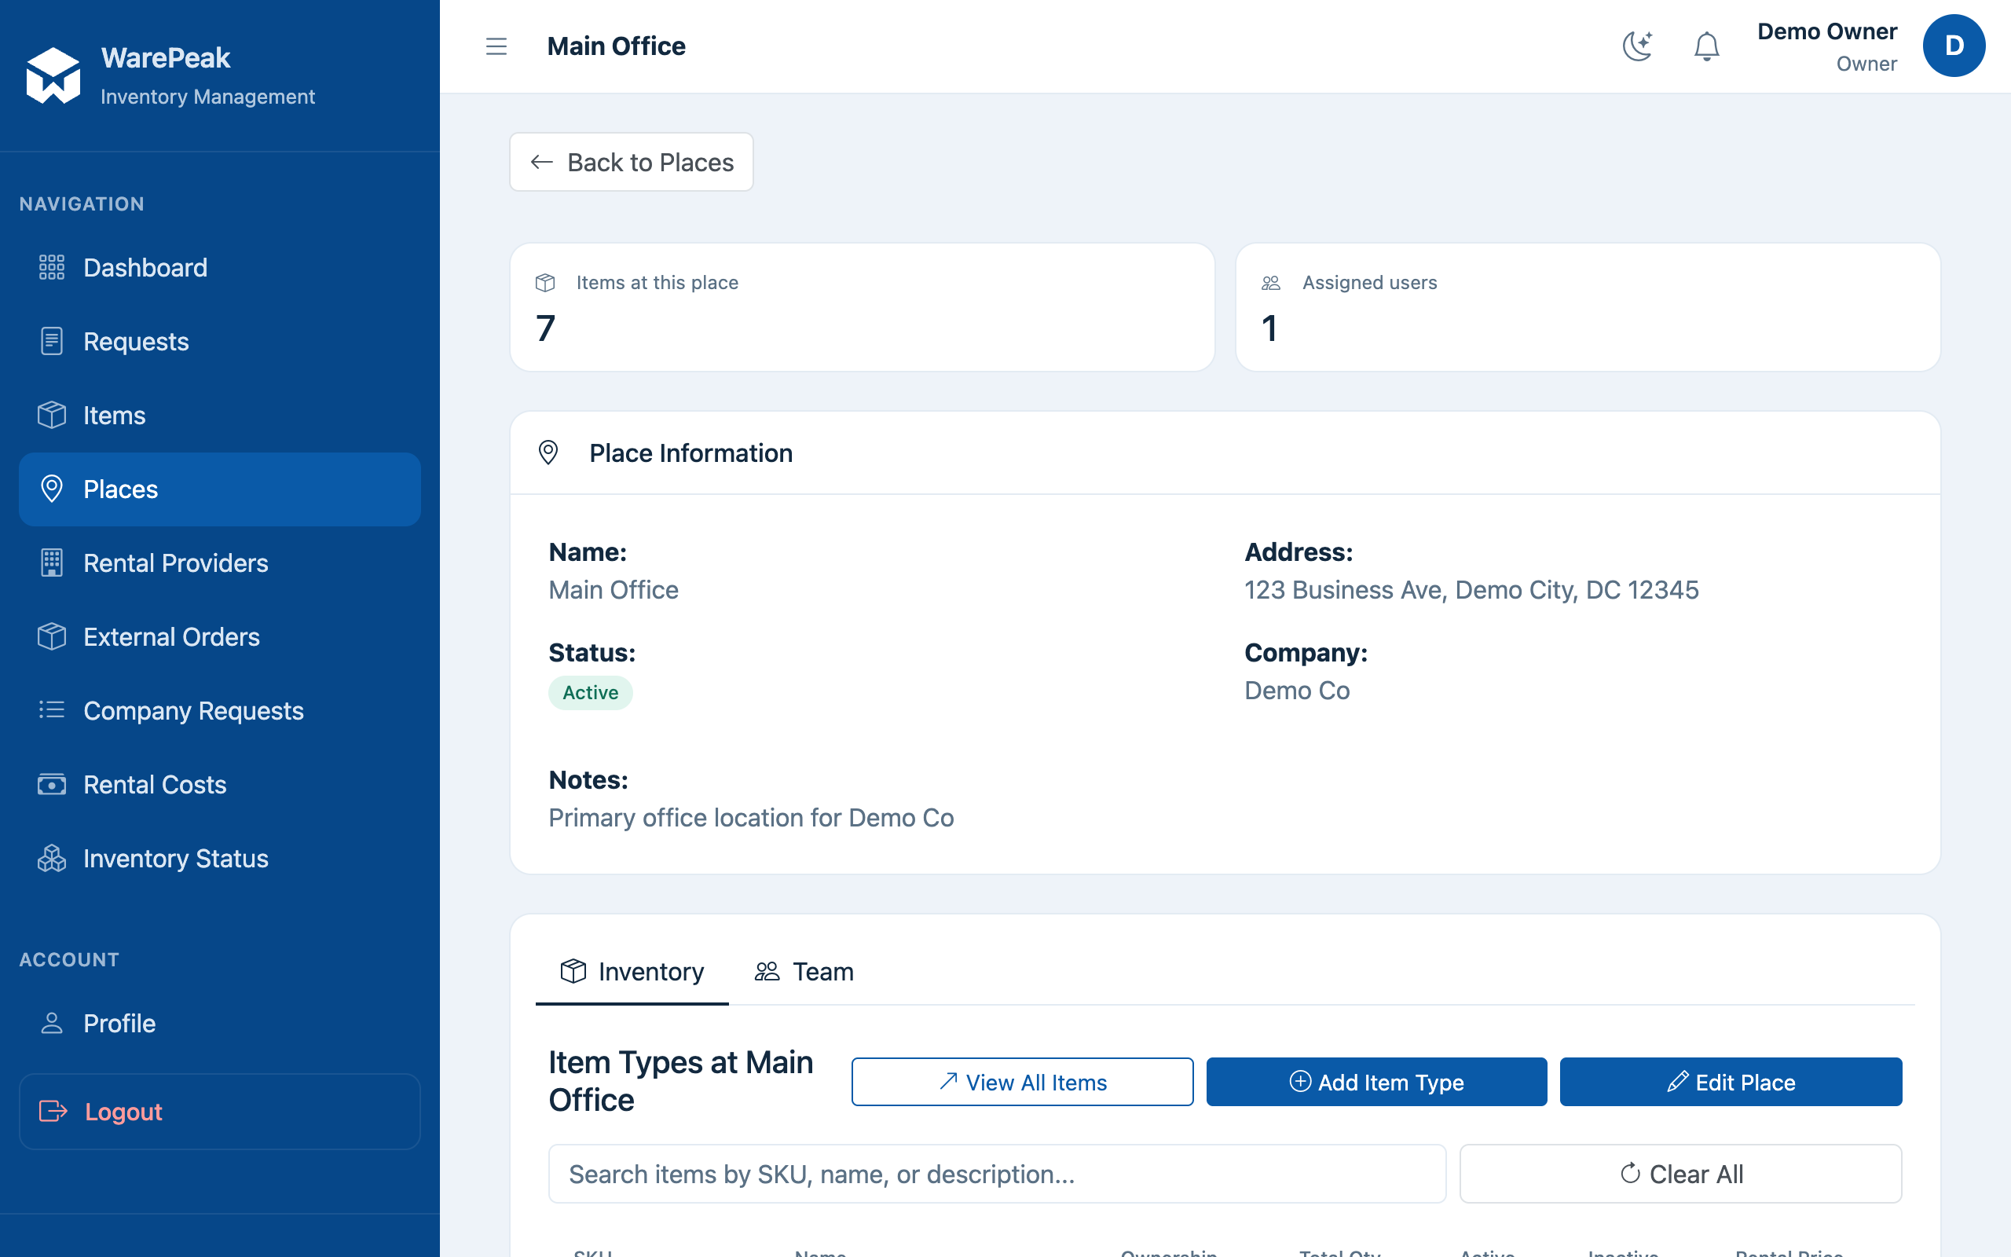Open Company Requests page
The image size is (2011, 1257).
click(219, 711)
